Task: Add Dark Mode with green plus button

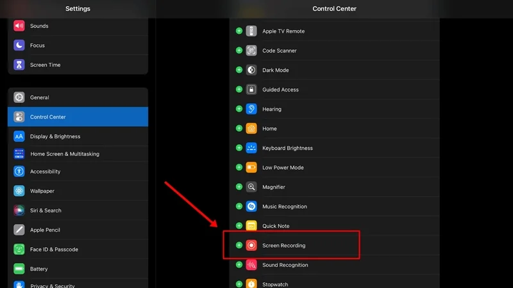Action: click(239, 70)
